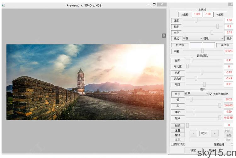Viewport: 236px width, 158px height.
Task: Close the Preview window
Action: 162,4
